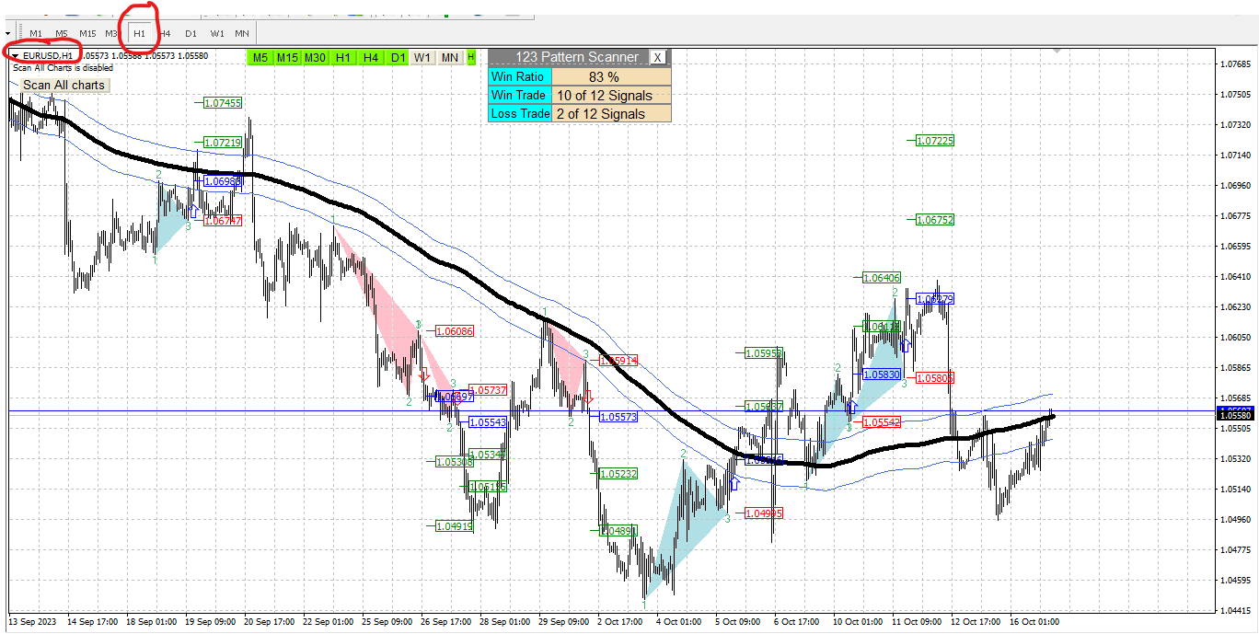Switch to the H1 timeframe in the toolbar
This screenshot has height=634, width=1259.
pyautogui.click(x=140, y=33)
